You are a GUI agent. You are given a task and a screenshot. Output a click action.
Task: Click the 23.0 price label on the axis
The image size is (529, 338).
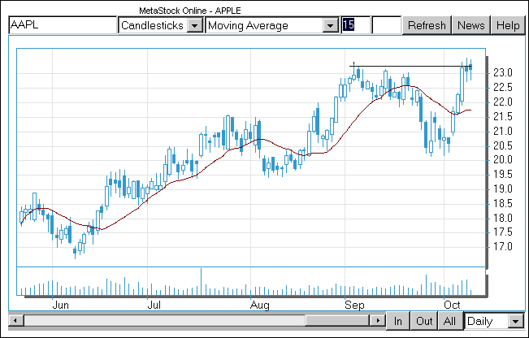(x=503, y=73)
